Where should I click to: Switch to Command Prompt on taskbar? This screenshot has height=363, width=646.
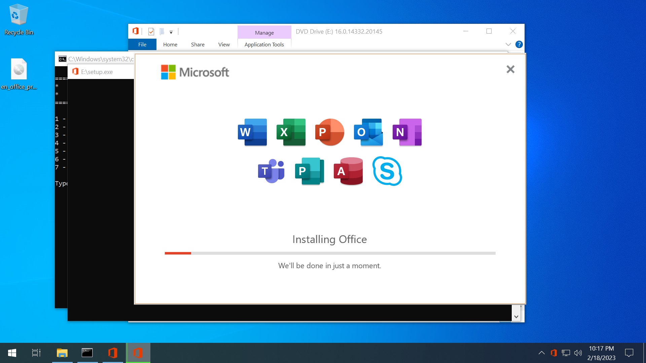(x=87, y=353)
